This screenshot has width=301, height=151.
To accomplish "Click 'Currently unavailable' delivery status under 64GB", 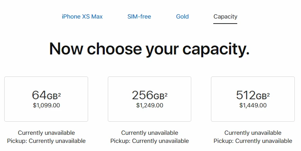I will pos(46,133).
